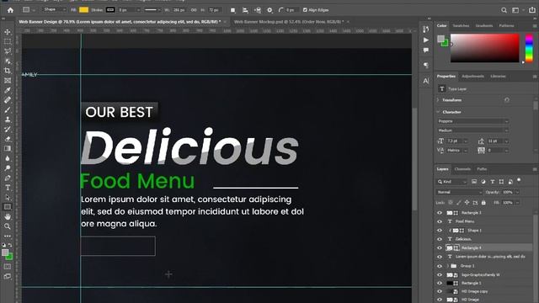Open the Actions panel play icon
The width and height of the screenshot is (539, 303).
pyautogui.click(x=426, y=40)
